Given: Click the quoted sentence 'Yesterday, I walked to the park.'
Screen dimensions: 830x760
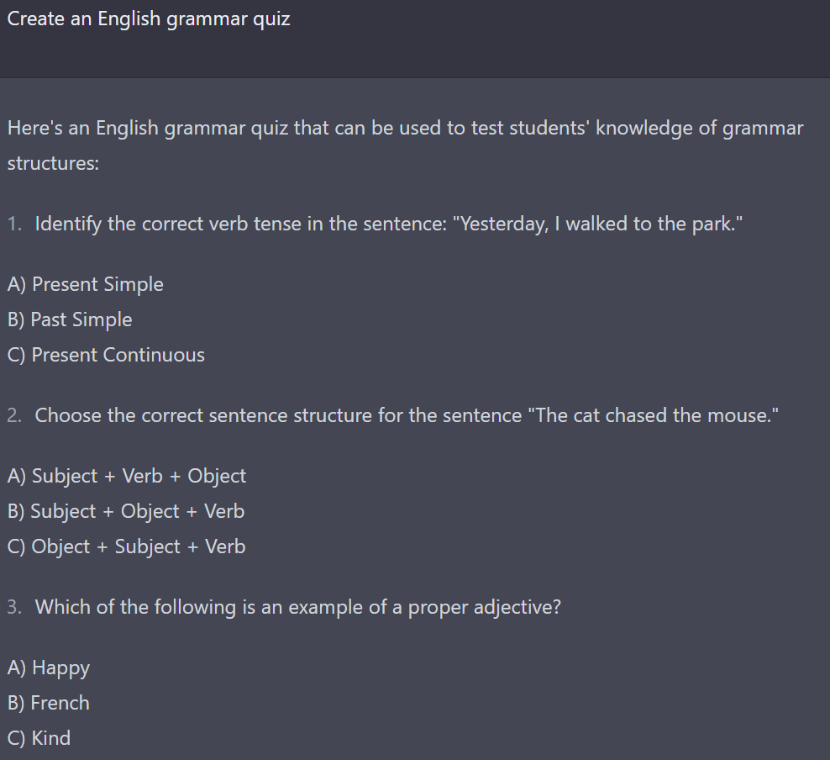Looking at the screenshot, I should pos(597,224).
